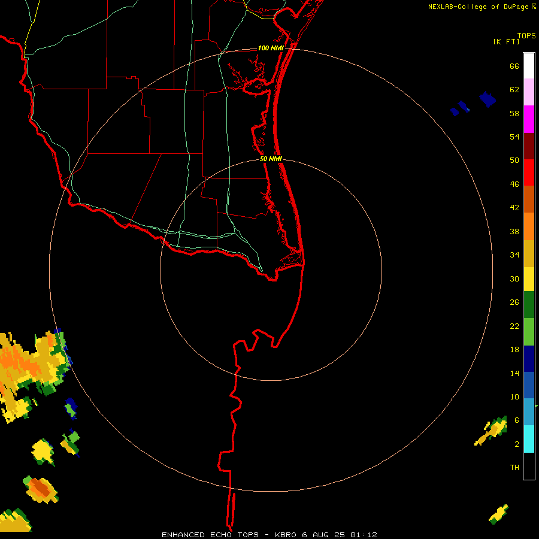Image resolution: width=539 pixels, height=539 pixels.
Task: Click the light blue 6 kft legend swatch
Action: (529, 412)
